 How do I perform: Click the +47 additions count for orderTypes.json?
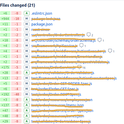[5, 111]
